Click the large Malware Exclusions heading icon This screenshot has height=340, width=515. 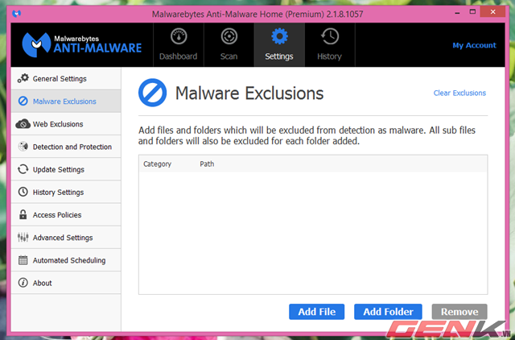point(152,93)
